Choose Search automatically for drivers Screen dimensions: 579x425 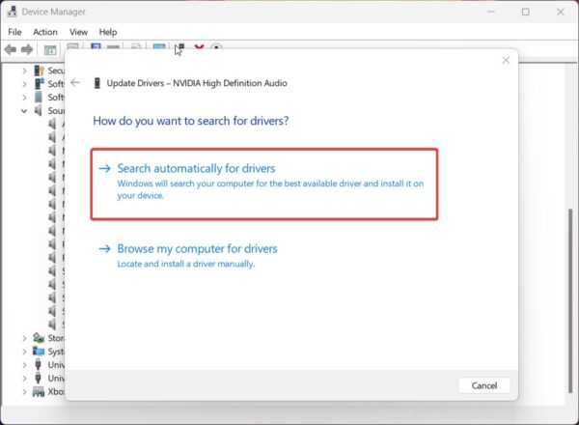264,184
